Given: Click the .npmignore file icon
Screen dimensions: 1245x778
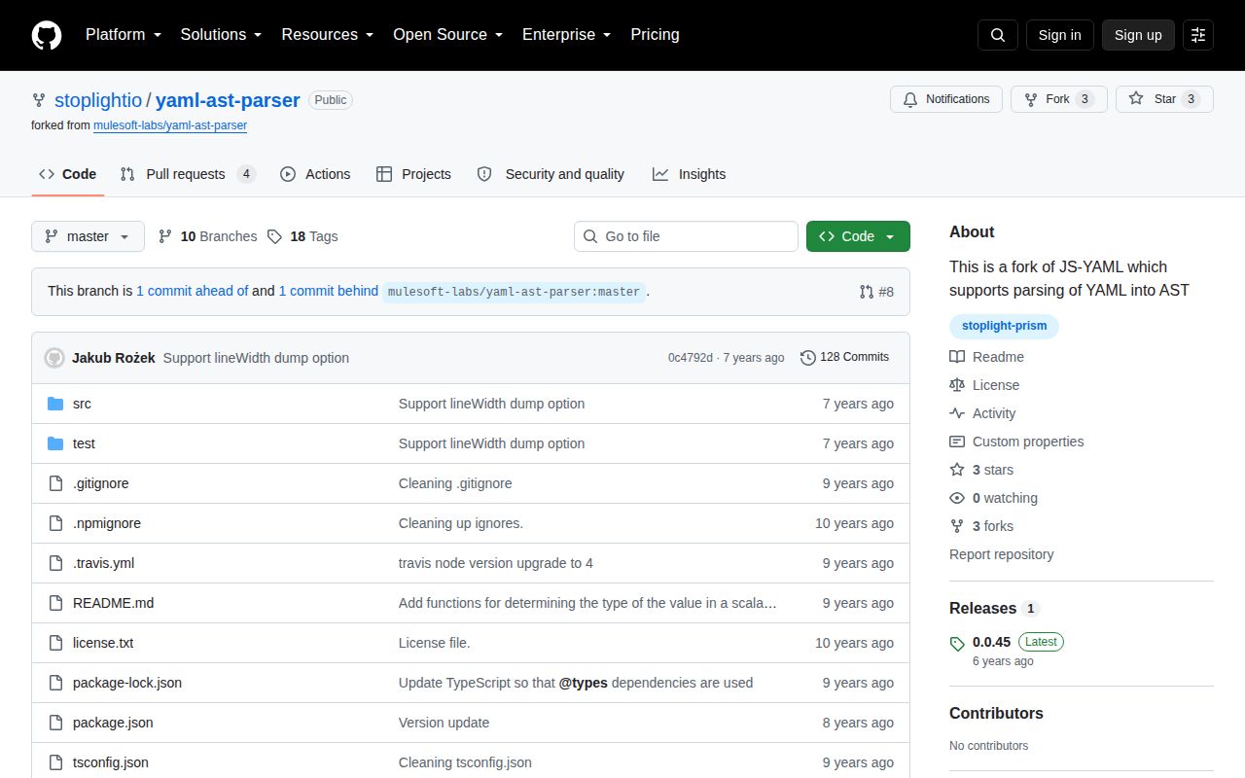Looking at the screenshot, I should (55, 523).
